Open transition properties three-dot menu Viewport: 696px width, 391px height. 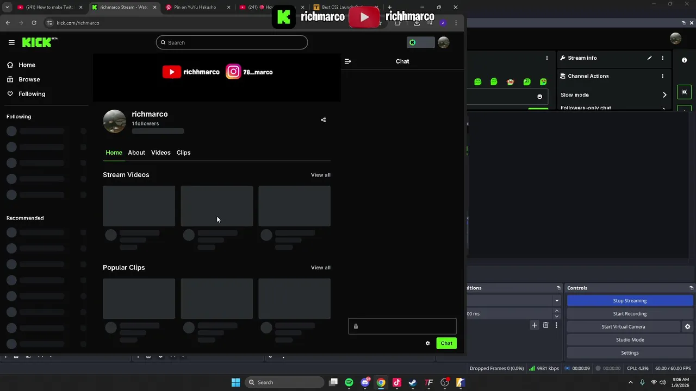pos(556,325)
